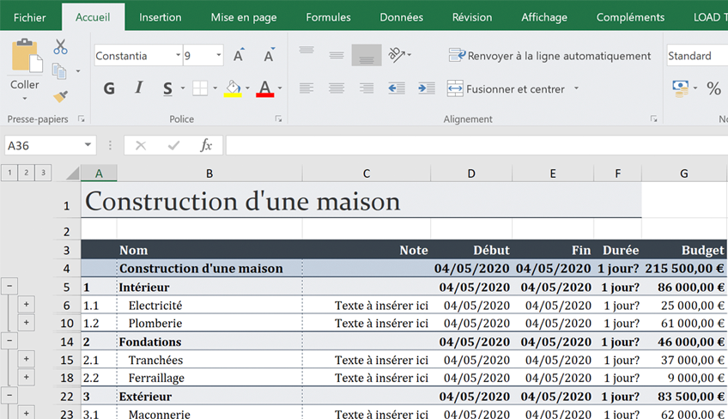The width and height of the screenshot is (728, 419).
Task: Apply the red font color swatch
Action: tap(264, 88)
